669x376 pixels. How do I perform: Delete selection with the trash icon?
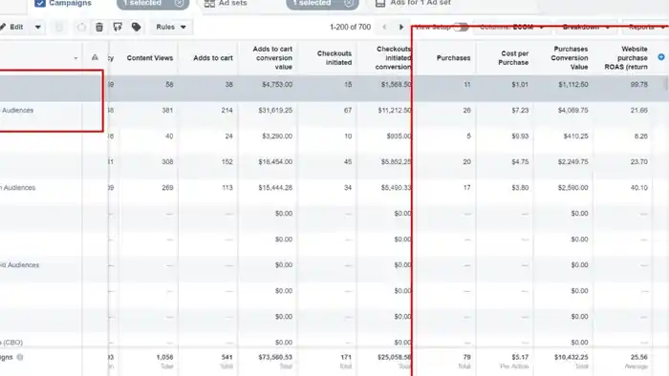pyautogui.click(x=99, y=27)
